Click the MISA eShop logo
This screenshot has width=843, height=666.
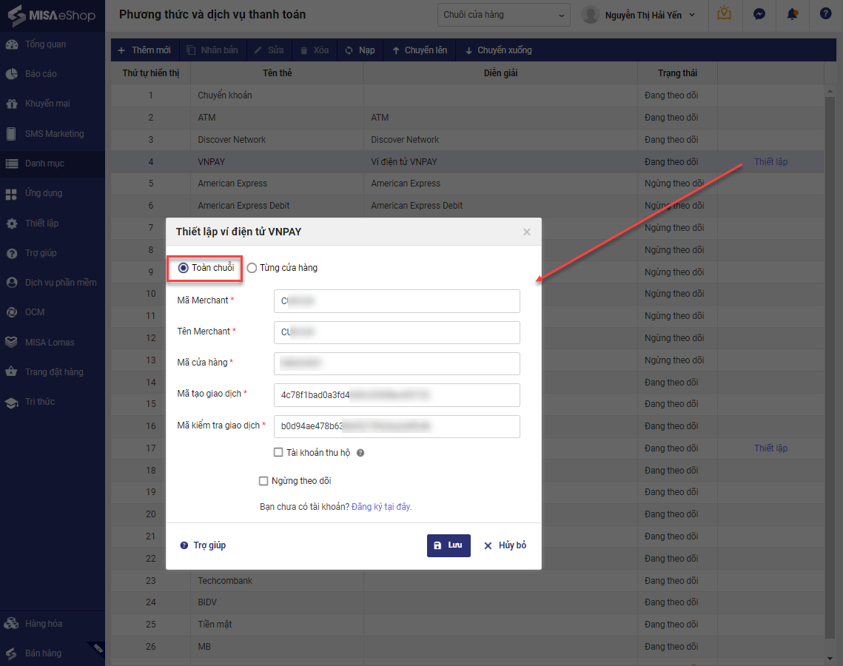coord(52,15)
